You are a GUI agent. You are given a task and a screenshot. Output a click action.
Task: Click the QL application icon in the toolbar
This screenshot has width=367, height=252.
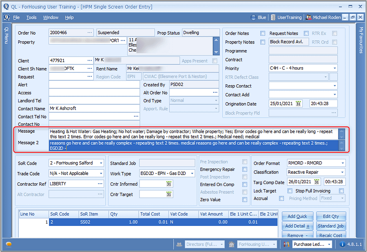[x=6, y=17]
